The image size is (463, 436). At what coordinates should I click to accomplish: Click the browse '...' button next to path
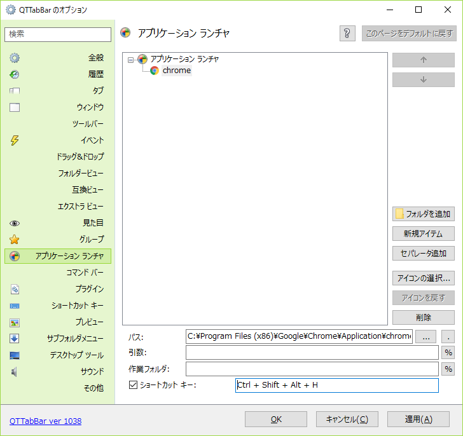pyautogui.click(x=426, y=336)
